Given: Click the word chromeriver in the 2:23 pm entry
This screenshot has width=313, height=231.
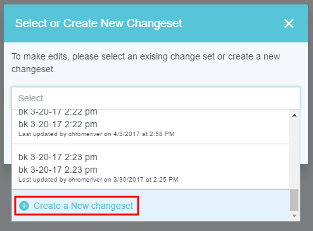Looking at the screenshot, I should [x=85, y=180].
